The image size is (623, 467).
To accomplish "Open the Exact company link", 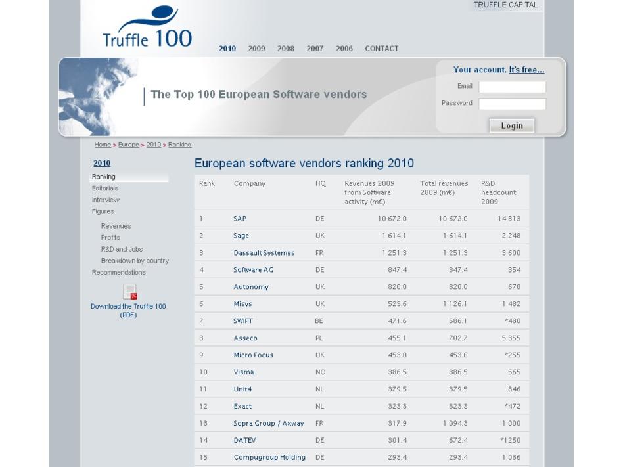I will (x=242, y=407).
